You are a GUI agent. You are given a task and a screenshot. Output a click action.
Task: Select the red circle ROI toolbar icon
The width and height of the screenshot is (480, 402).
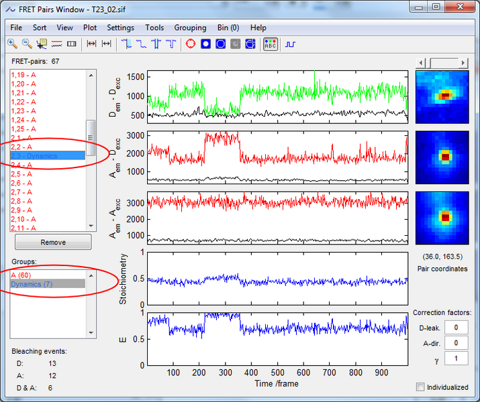[190, 44]
